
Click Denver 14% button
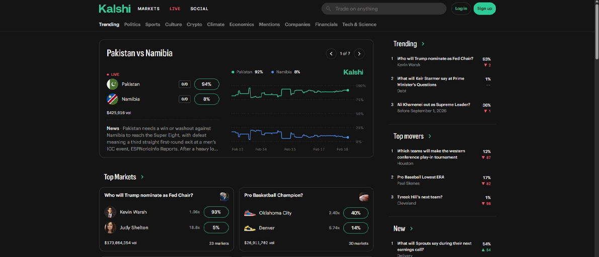[x=356, y=228]
